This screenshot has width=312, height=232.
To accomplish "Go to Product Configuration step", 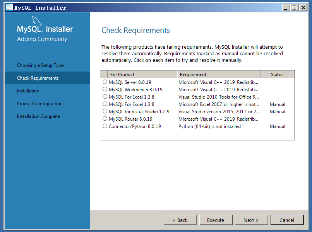I will [40, 104].
